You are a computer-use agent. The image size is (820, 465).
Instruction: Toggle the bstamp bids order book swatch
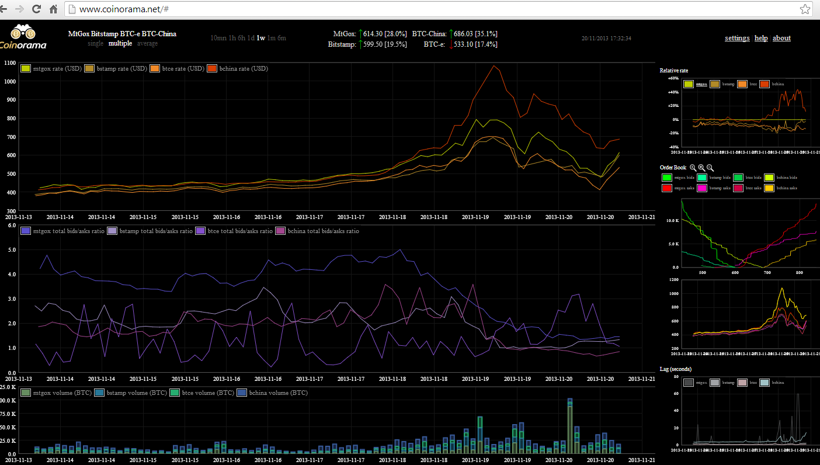tap(702, 177)
